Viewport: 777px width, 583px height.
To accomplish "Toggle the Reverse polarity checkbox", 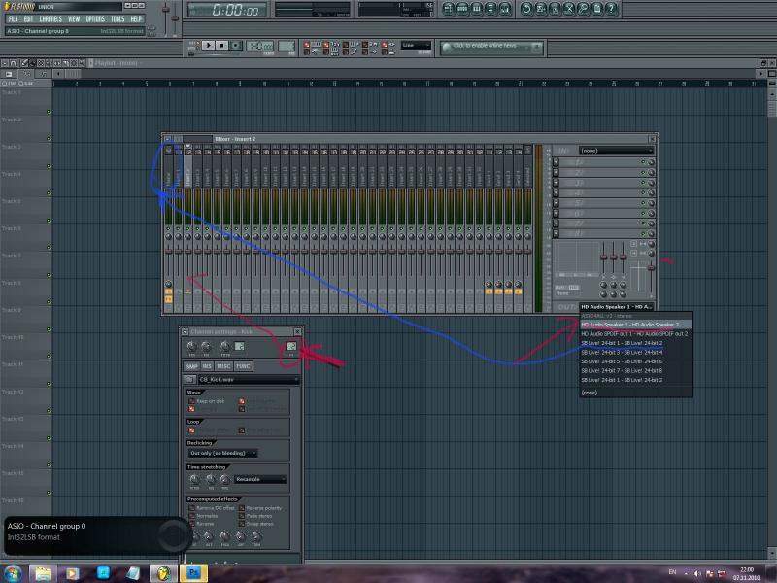I will pos(243,508).
